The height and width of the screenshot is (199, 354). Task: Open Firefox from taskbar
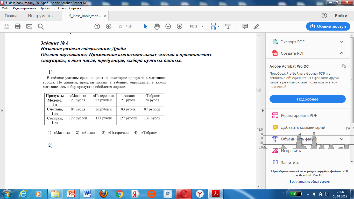[x=103, y=194]
